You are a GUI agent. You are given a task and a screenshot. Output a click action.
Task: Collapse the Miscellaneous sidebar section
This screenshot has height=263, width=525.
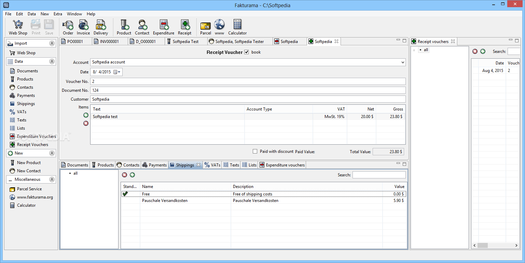(x=52, y=179)
